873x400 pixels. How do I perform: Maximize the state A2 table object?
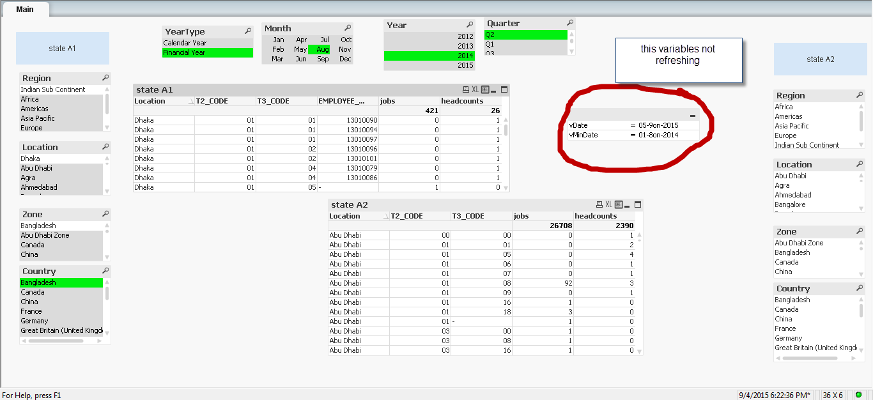[x=638, y=204]
